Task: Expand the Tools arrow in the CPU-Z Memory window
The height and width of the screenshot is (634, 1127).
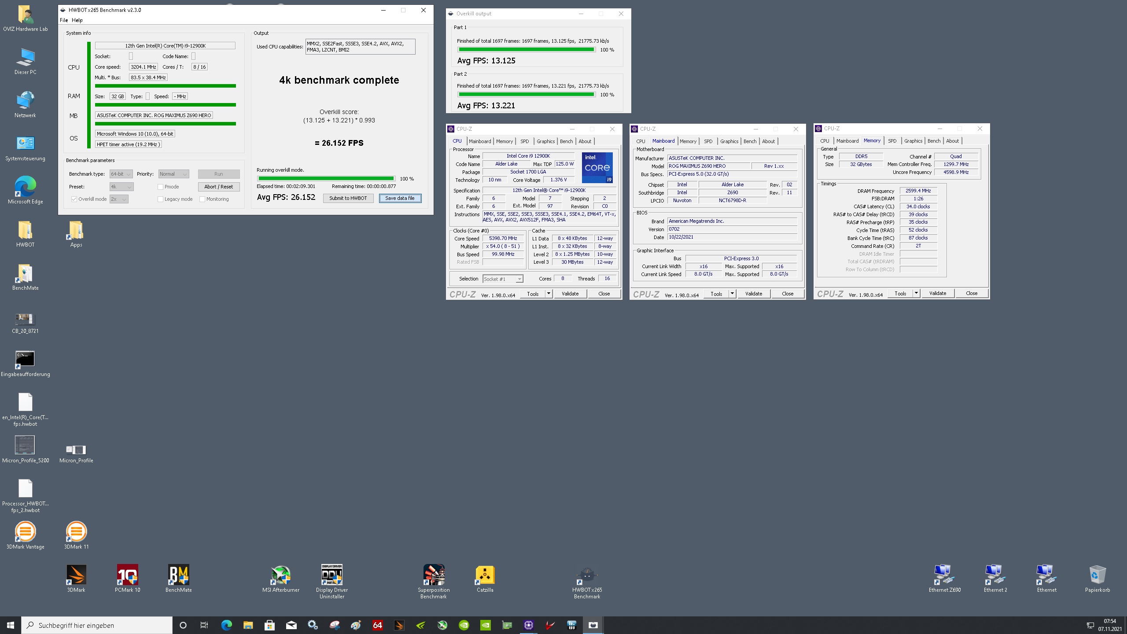Action: point(916,293)
